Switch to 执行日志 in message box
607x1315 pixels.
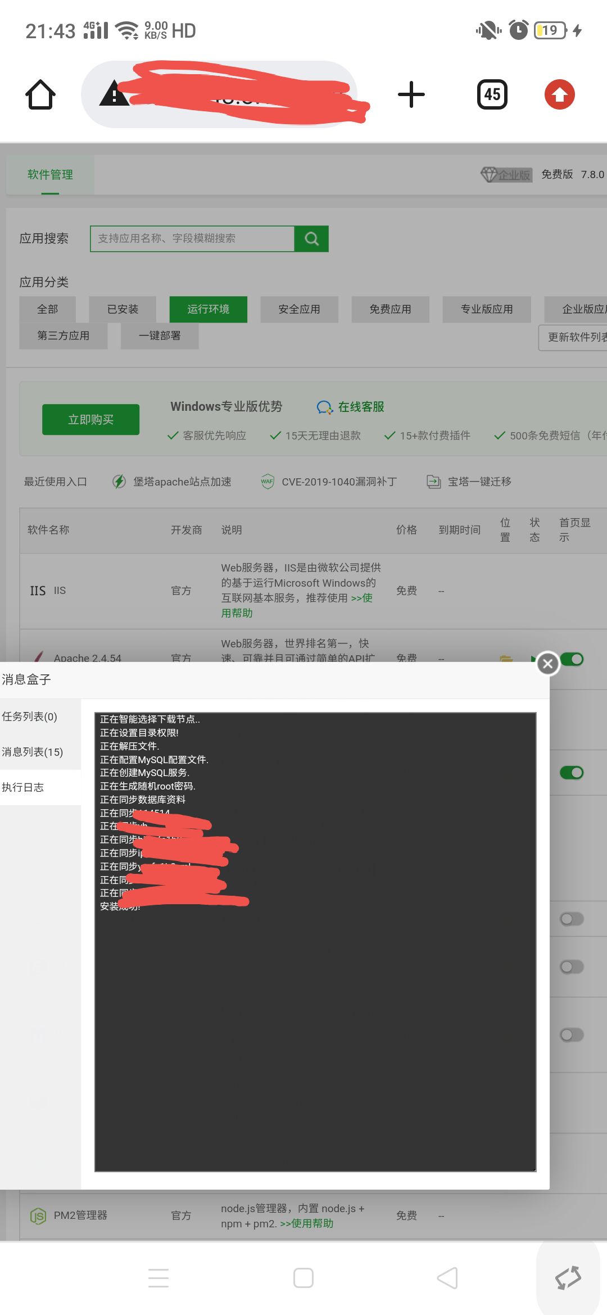40,787
